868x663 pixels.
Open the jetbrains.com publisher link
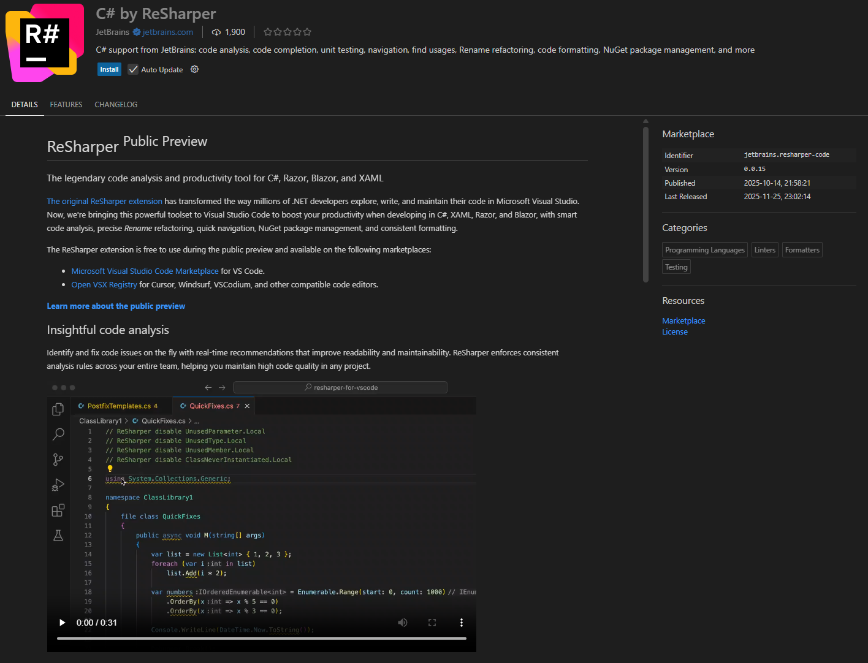click(x=167, y=32)
